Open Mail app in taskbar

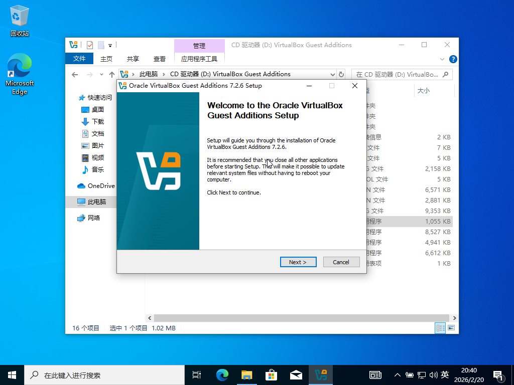[296, 374]
